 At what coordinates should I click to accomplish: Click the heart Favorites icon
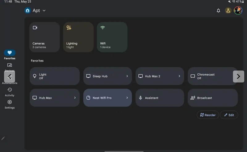[x=10, y=53]
